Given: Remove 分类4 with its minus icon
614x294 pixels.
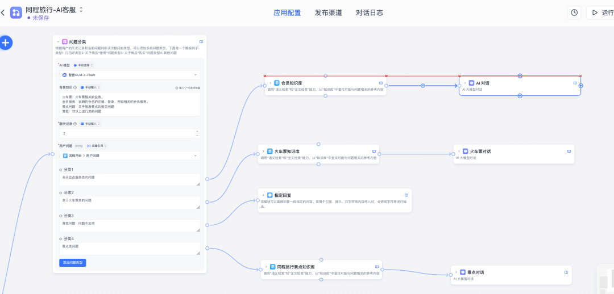Looking at the screenshot, I should pyautogui.click(x=61, y=238).
